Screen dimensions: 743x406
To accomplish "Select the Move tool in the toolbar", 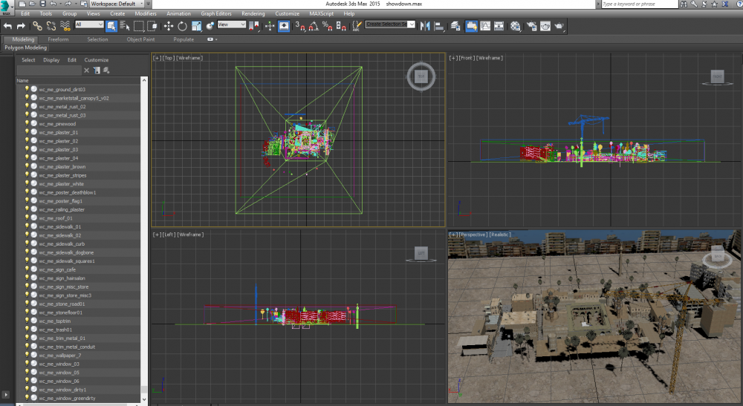I will (168, 26).
